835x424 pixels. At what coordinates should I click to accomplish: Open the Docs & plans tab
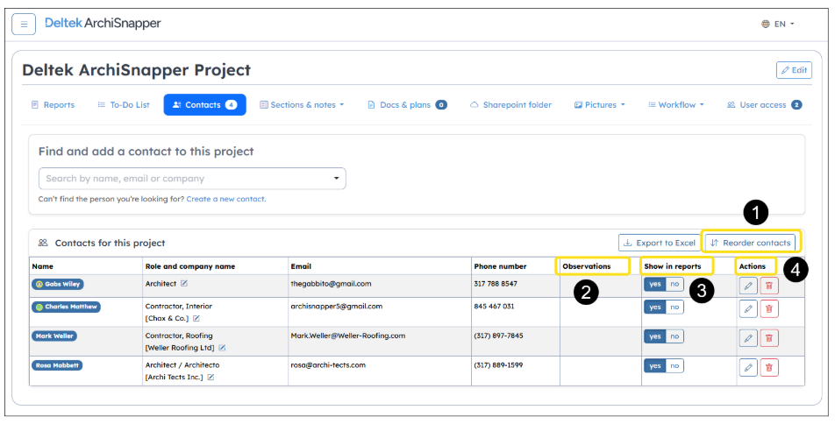407,105
